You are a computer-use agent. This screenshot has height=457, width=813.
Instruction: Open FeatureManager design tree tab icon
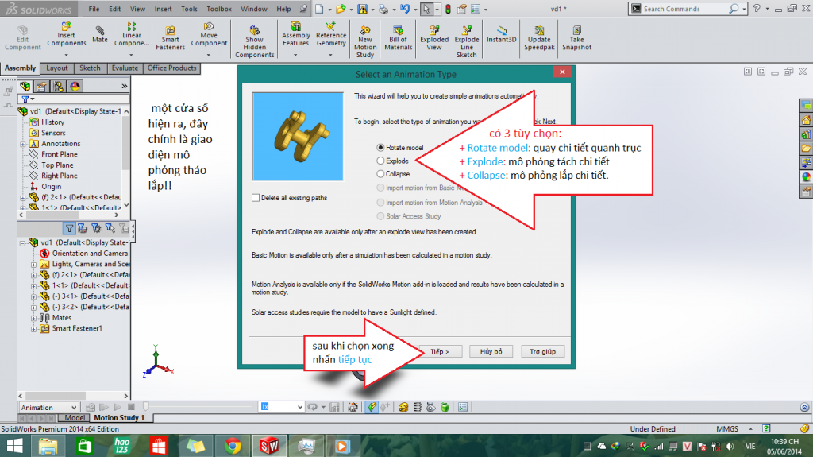click(x=25, y=86)
